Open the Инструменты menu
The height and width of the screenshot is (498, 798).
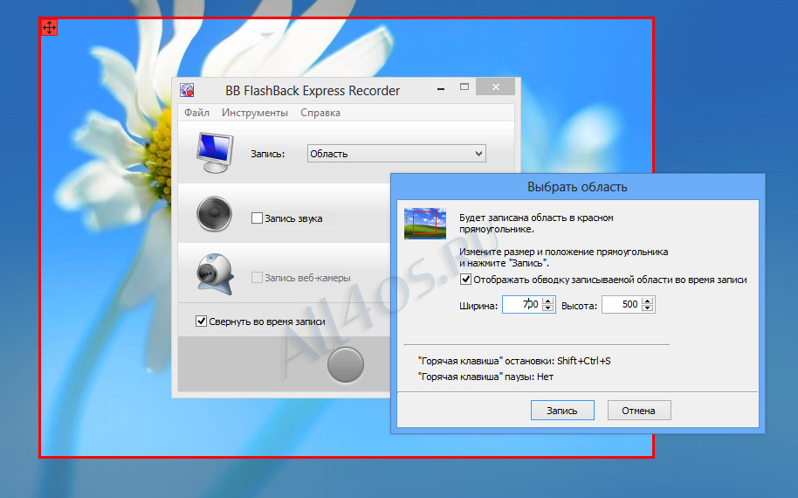point(255,113)
